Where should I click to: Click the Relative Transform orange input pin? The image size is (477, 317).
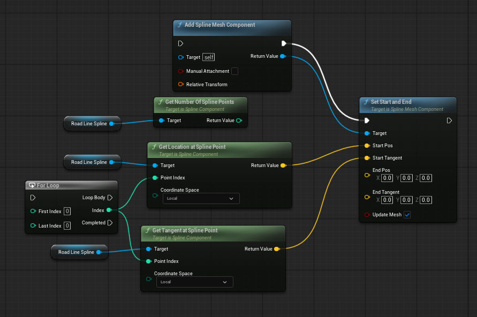[x=181, y=85]
